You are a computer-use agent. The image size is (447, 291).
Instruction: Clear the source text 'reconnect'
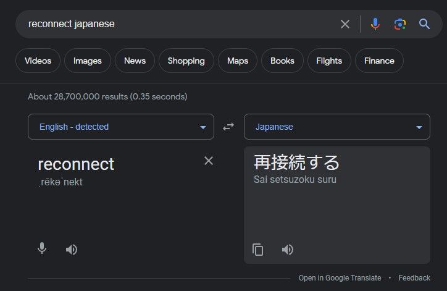209,161
